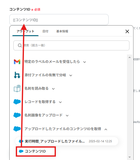Expand 名刺を読み取る chevron
140x160 pixels.
click(x=53, y=89)
